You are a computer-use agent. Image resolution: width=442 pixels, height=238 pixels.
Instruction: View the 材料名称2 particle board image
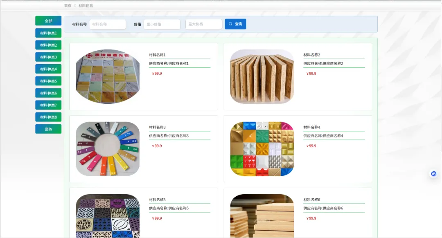262,76
